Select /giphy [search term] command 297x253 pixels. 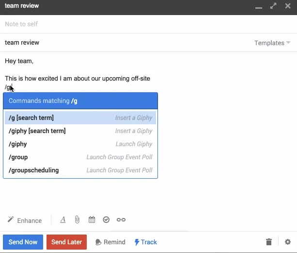80,131
